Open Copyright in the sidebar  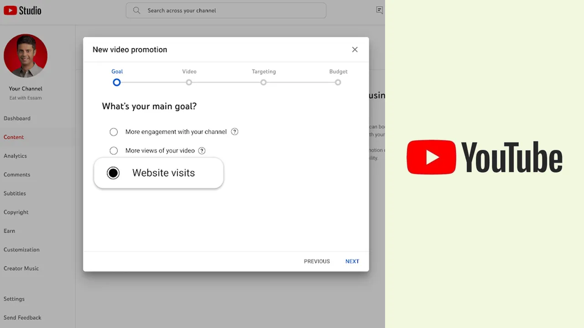click(x=16, y=212)
